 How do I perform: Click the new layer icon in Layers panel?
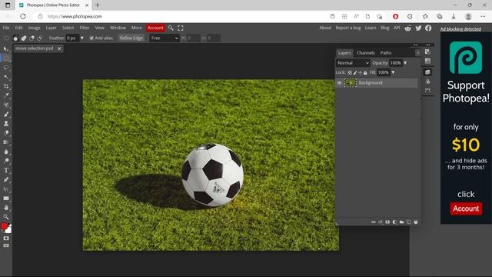(x=408, y=222)
